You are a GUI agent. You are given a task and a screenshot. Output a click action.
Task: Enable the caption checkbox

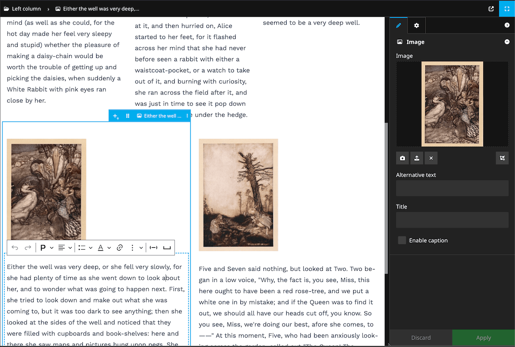pos(402,240)
